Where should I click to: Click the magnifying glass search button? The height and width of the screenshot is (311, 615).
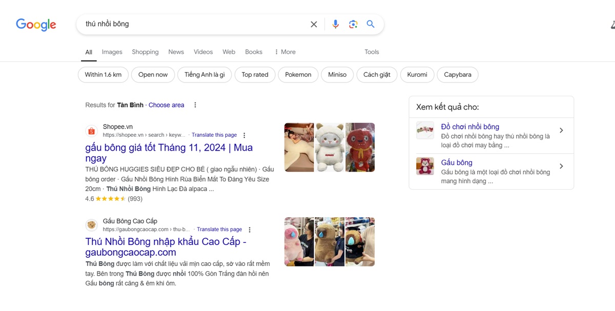click(371, 24)
